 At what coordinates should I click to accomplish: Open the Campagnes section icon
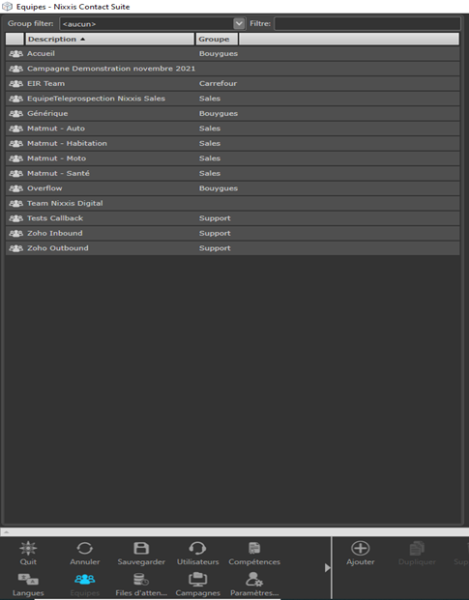(x=197, y=580)
